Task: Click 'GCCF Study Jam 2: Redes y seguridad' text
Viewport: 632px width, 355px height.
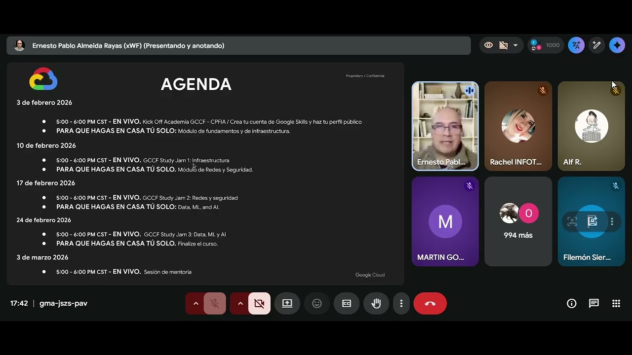Action: tap(190, 198)
